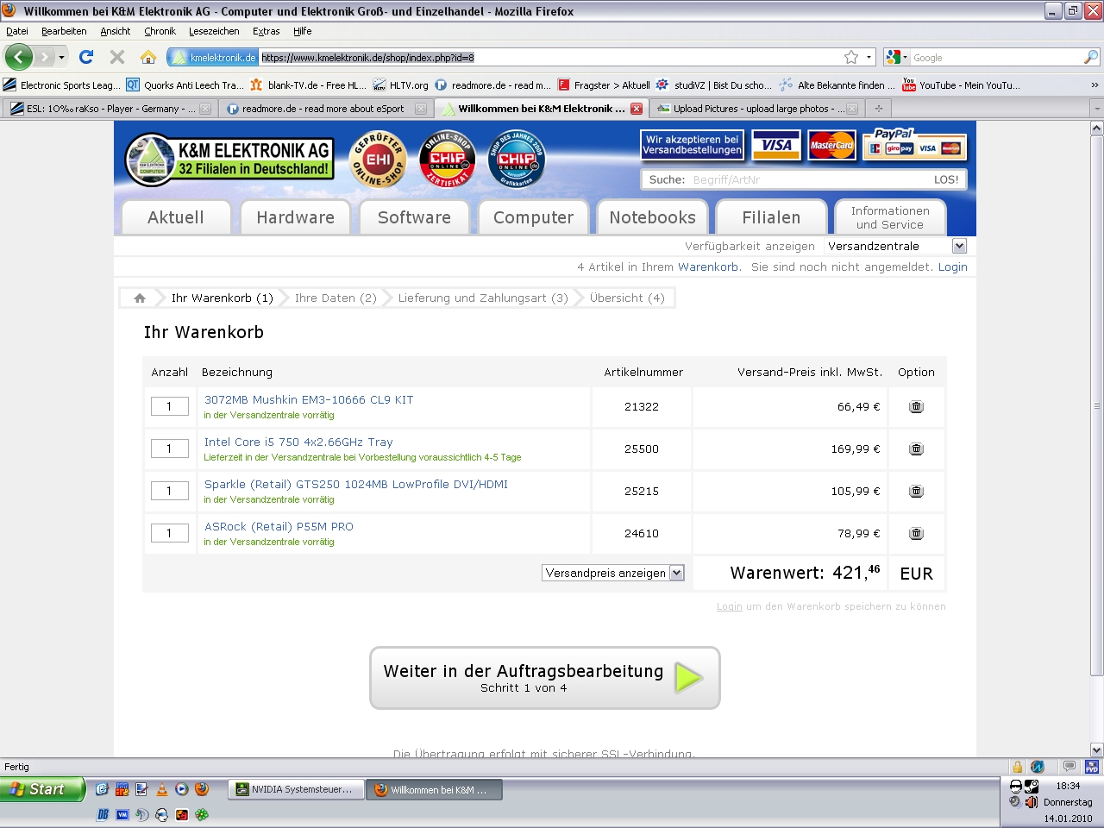Image resolution: width=1104 pixels, height=828 pixels.
Task: Open the ICQ flower quick launch icon
Action: click(202, 814)
